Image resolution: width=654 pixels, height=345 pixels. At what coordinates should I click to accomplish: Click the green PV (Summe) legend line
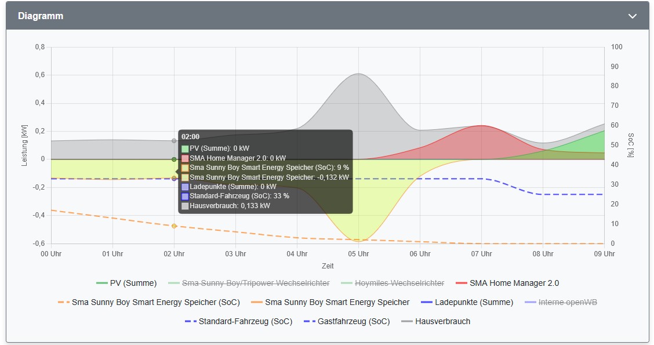[x=101, y=283]
